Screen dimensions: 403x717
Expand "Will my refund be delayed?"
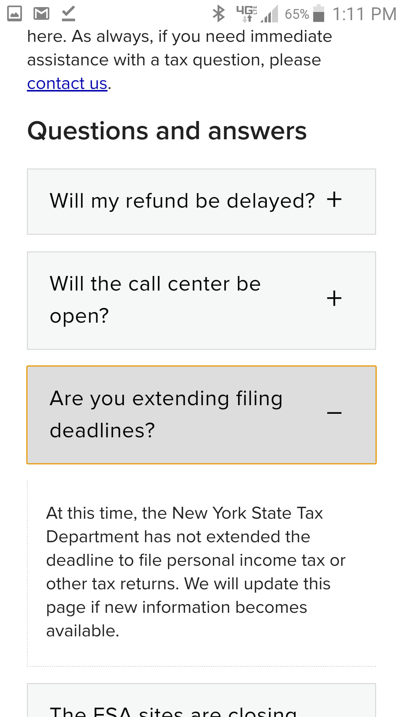coord(182,201)
